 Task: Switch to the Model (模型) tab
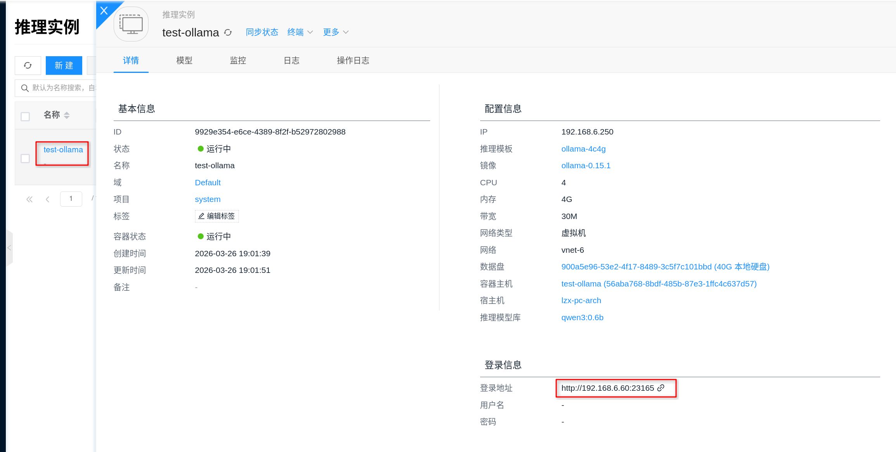pyautogui.click(x=184, y=60)
